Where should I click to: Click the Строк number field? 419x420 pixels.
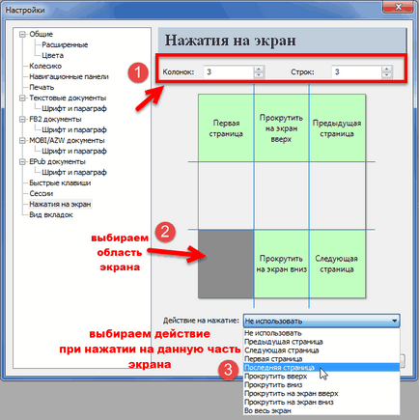point(356,71)
